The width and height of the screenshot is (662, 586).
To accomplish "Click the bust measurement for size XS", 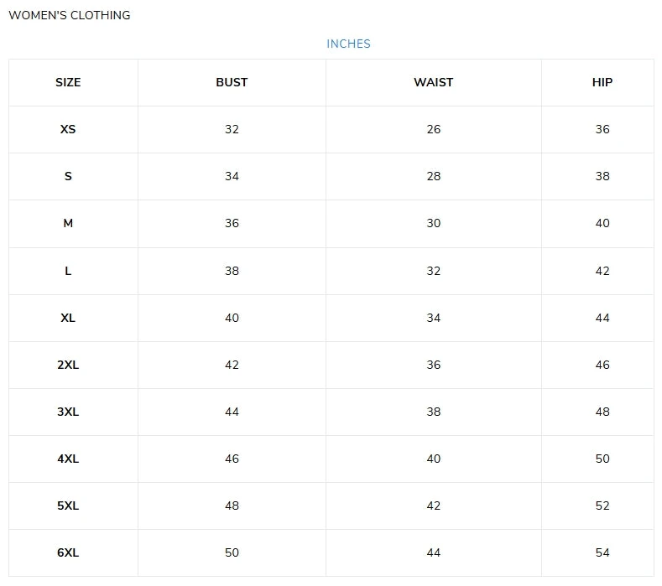I will coord(232,129).
